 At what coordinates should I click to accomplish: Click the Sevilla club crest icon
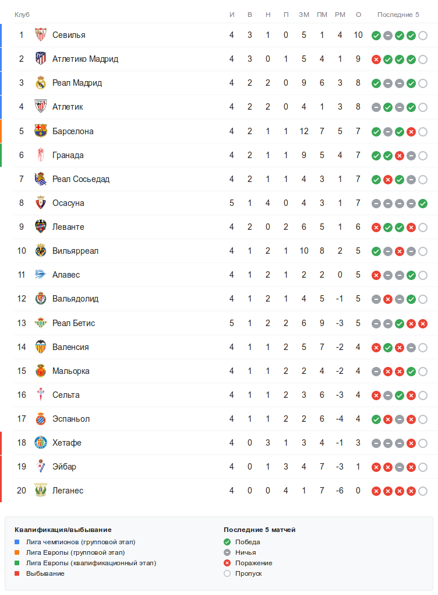point(40,35)
